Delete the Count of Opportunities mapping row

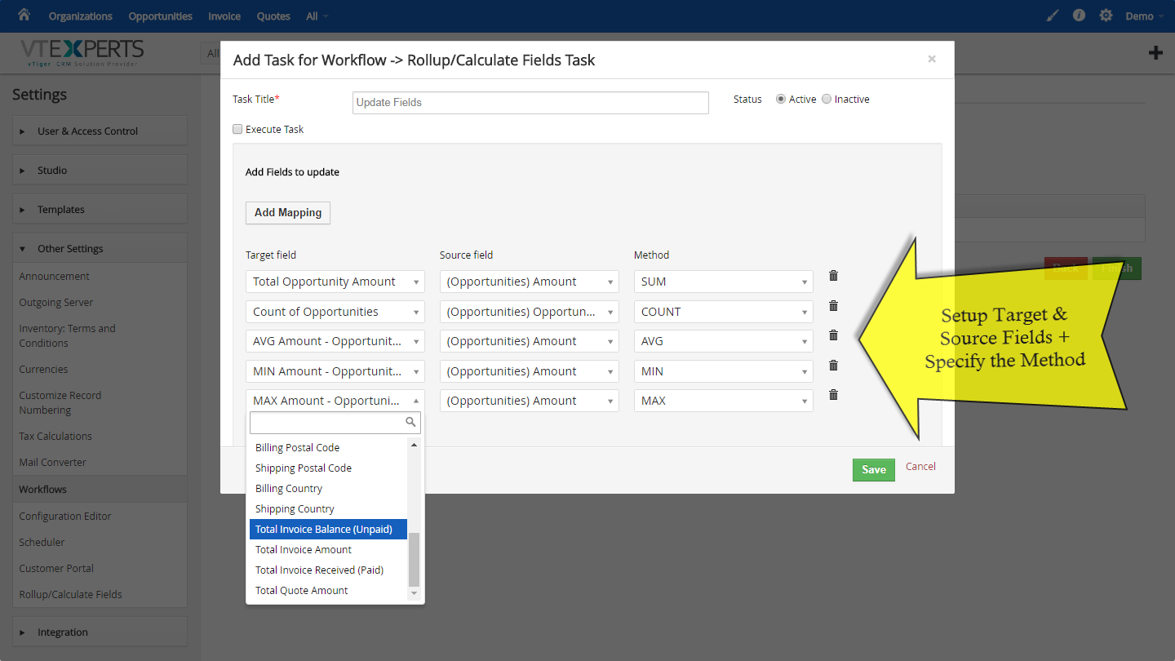point(833,306)
